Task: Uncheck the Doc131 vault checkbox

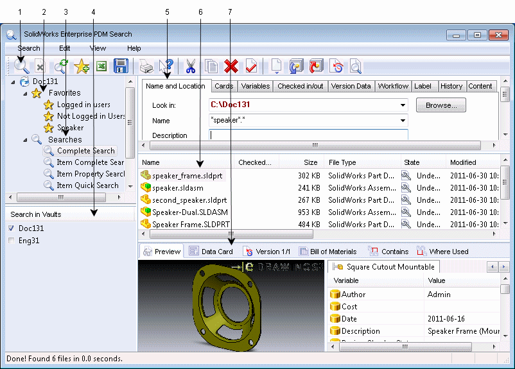Action: point(11,228)
